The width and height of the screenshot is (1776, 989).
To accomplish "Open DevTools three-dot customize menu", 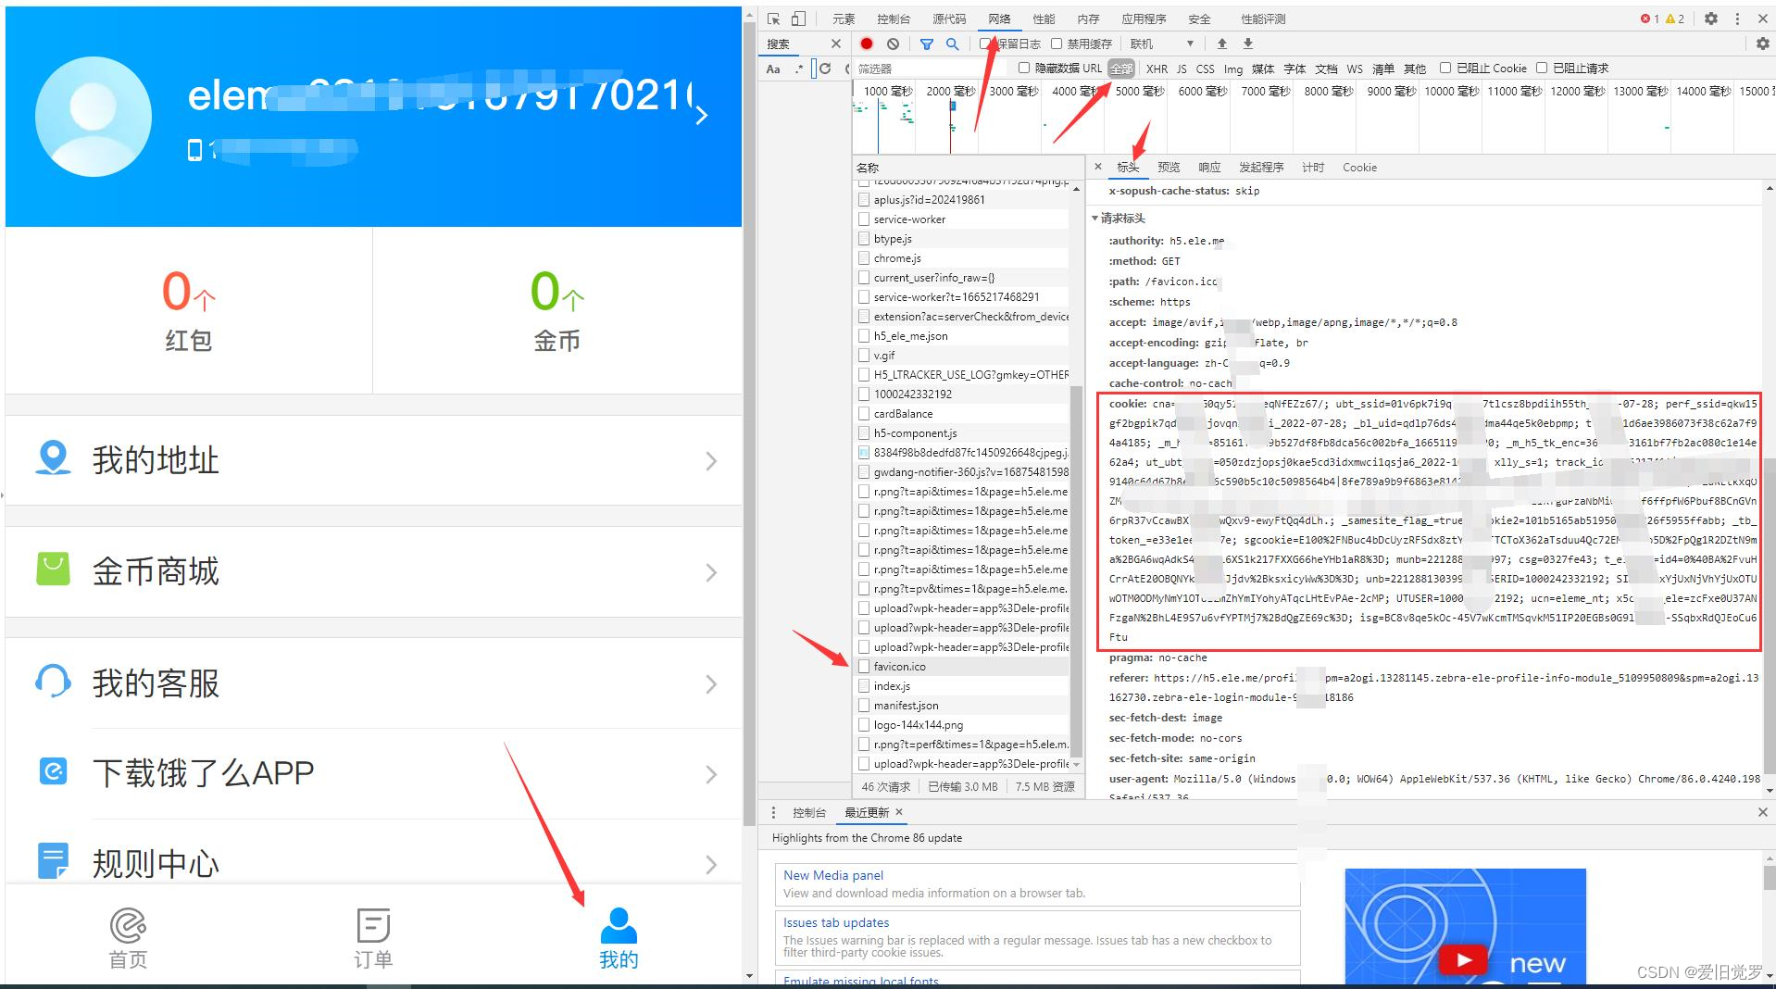I will [1737, 19].
